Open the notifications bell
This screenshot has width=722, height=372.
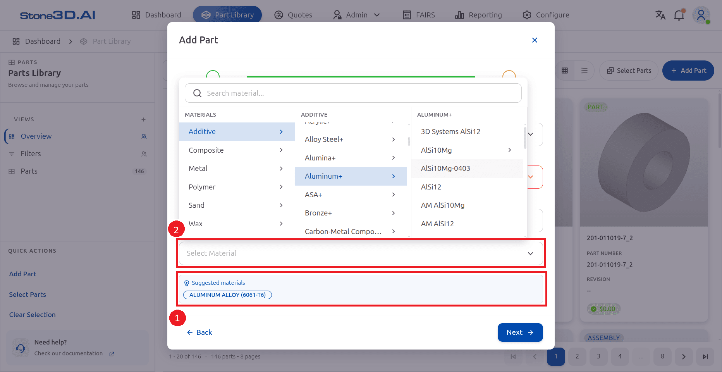tap(679, 15)
